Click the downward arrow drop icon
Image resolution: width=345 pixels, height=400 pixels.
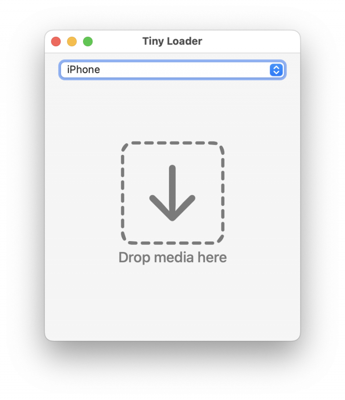pyautogui.click(x=172, y=193)
